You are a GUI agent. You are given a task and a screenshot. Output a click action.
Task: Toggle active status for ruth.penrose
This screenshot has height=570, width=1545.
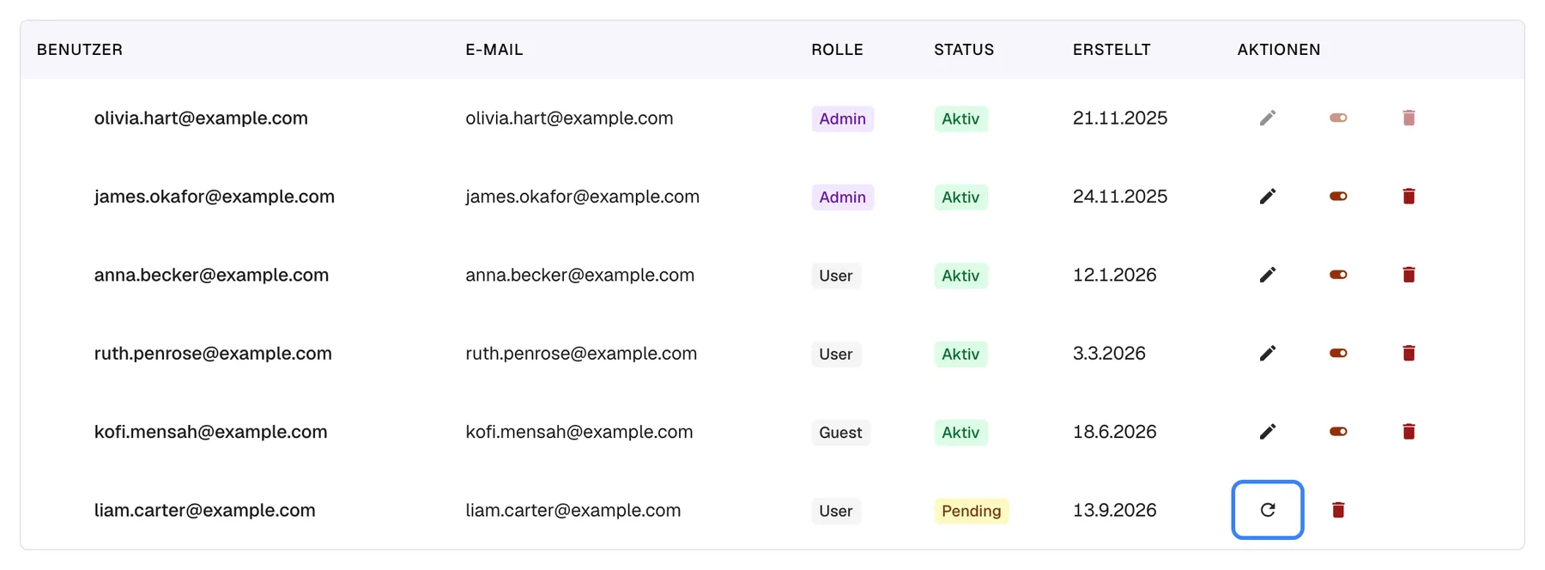[x=1338, y=354]
